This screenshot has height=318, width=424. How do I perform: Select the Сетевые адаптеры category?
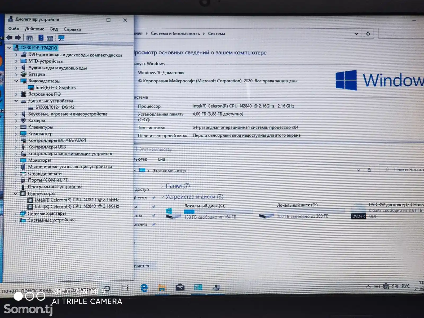tap(47, 213)
